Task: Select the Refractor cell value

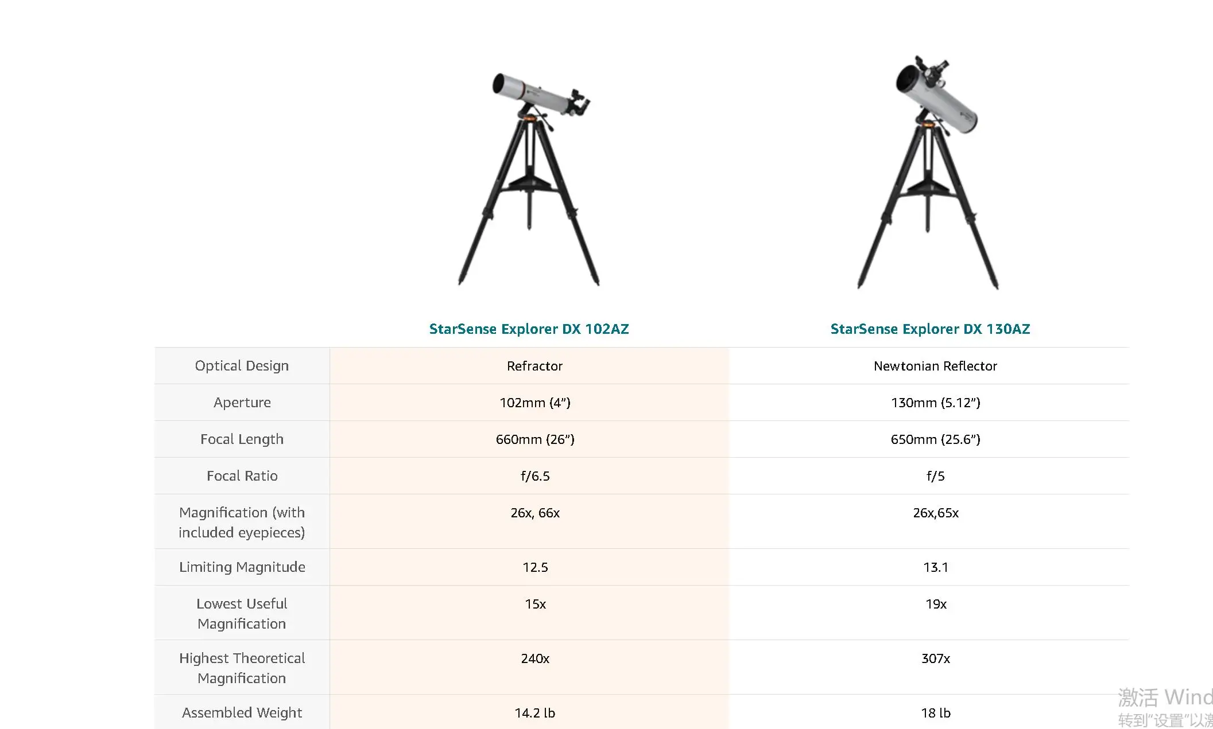Action: [534, 366]
